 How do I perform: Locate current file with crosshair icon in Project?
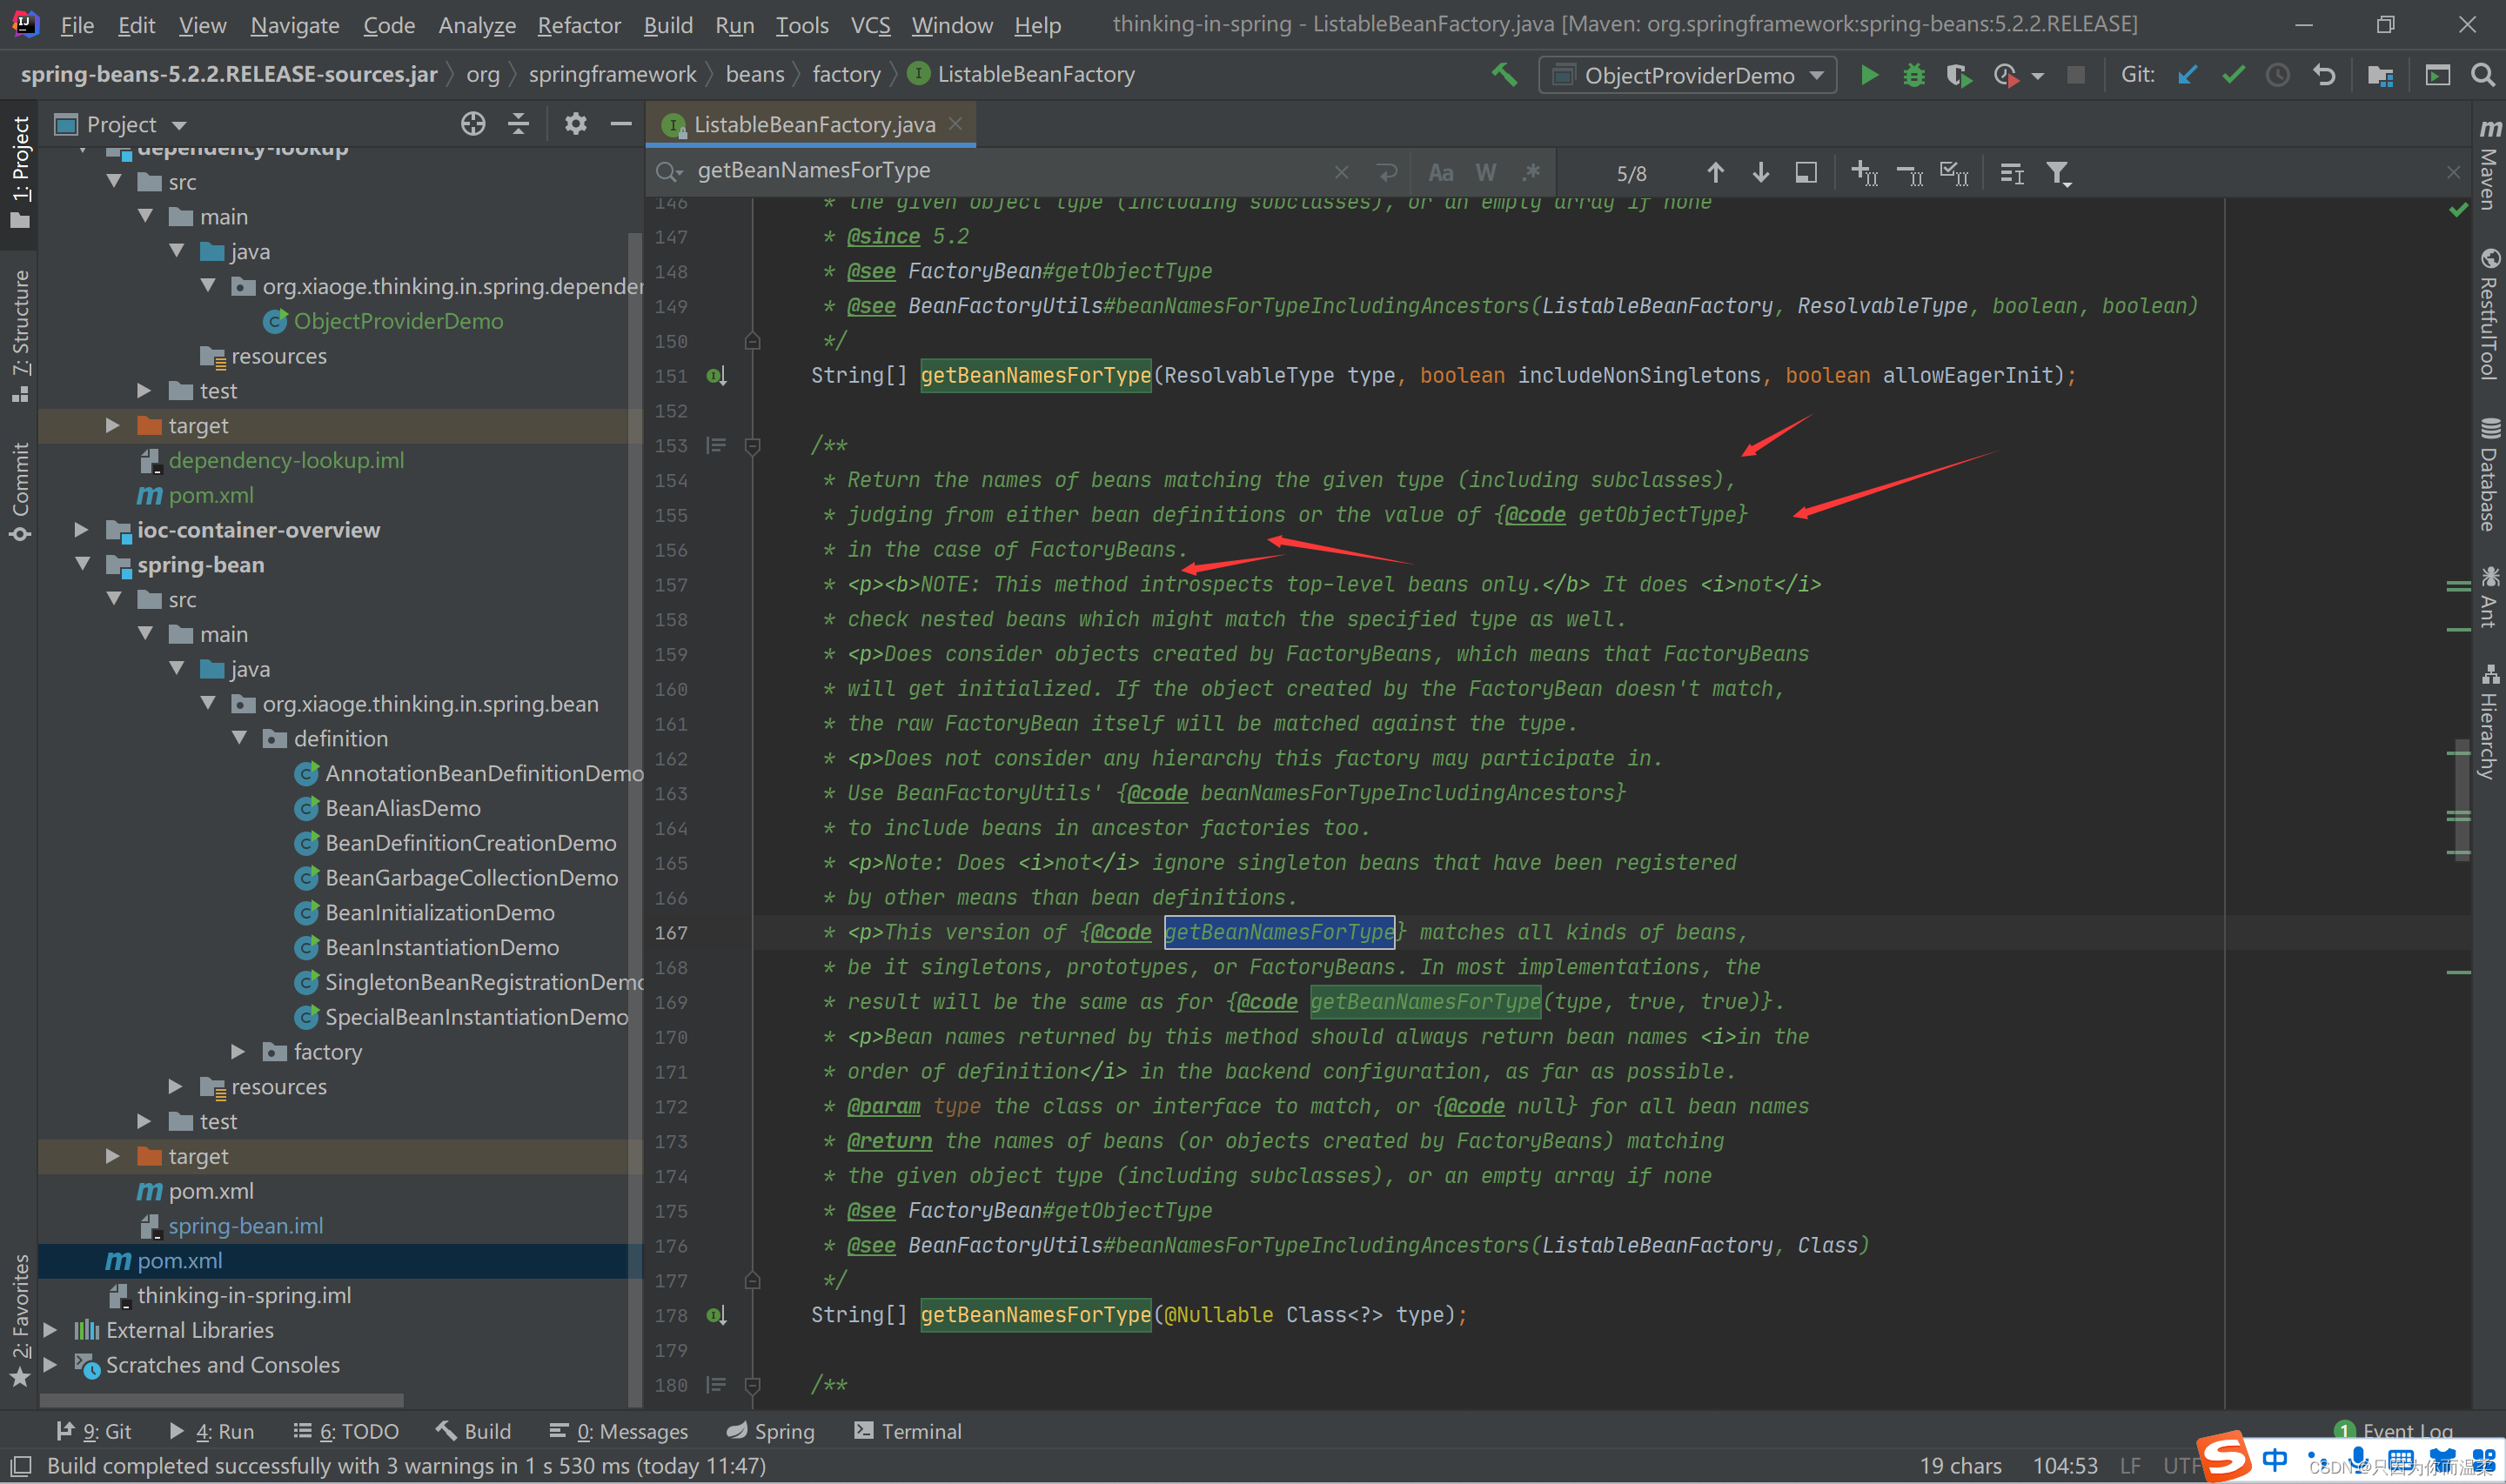click(x=473, y=124)
